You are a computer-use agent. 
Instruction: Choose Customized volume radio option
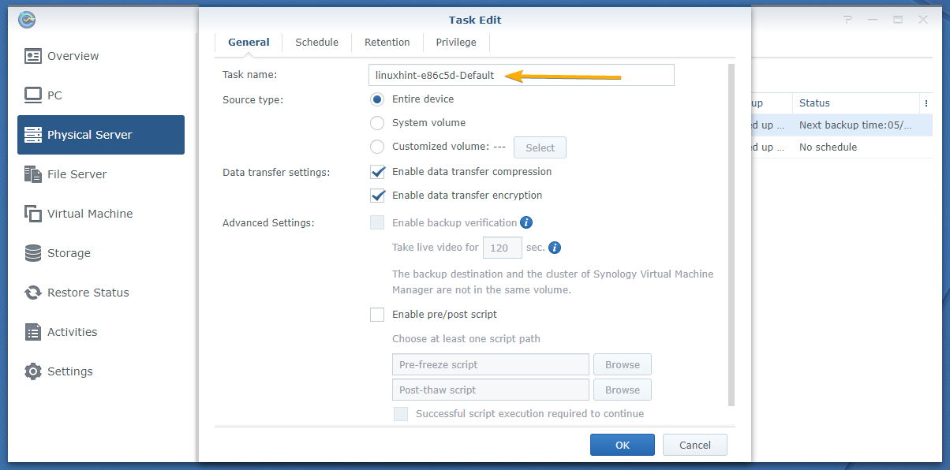tap(377, 147)
